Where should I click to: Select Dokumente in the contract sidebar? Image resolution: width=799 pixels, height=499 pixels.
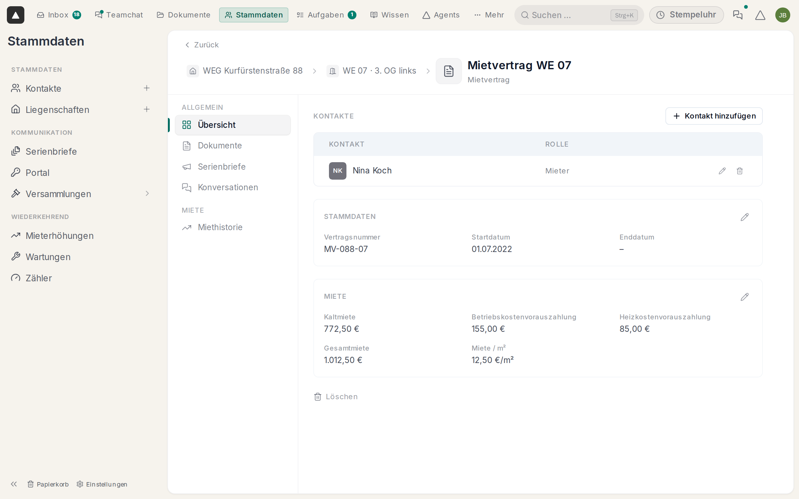[233, 146]
